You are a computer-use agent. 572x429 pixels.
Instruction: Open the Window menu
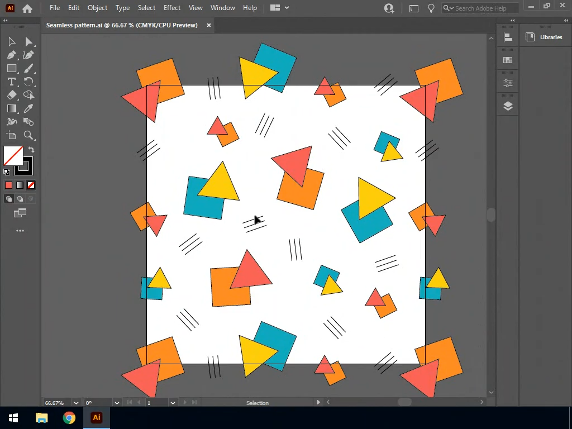222,8
